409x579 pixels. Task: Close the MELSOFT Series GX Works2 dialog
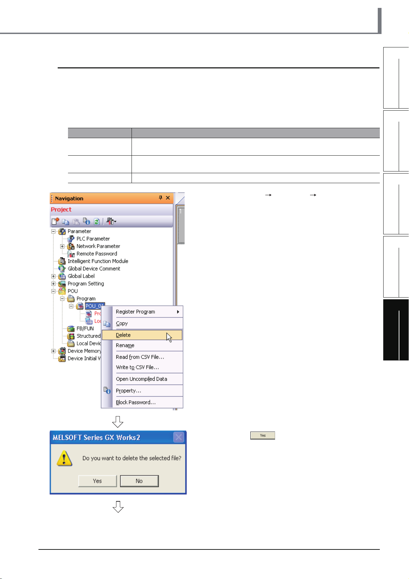(179, 437)
